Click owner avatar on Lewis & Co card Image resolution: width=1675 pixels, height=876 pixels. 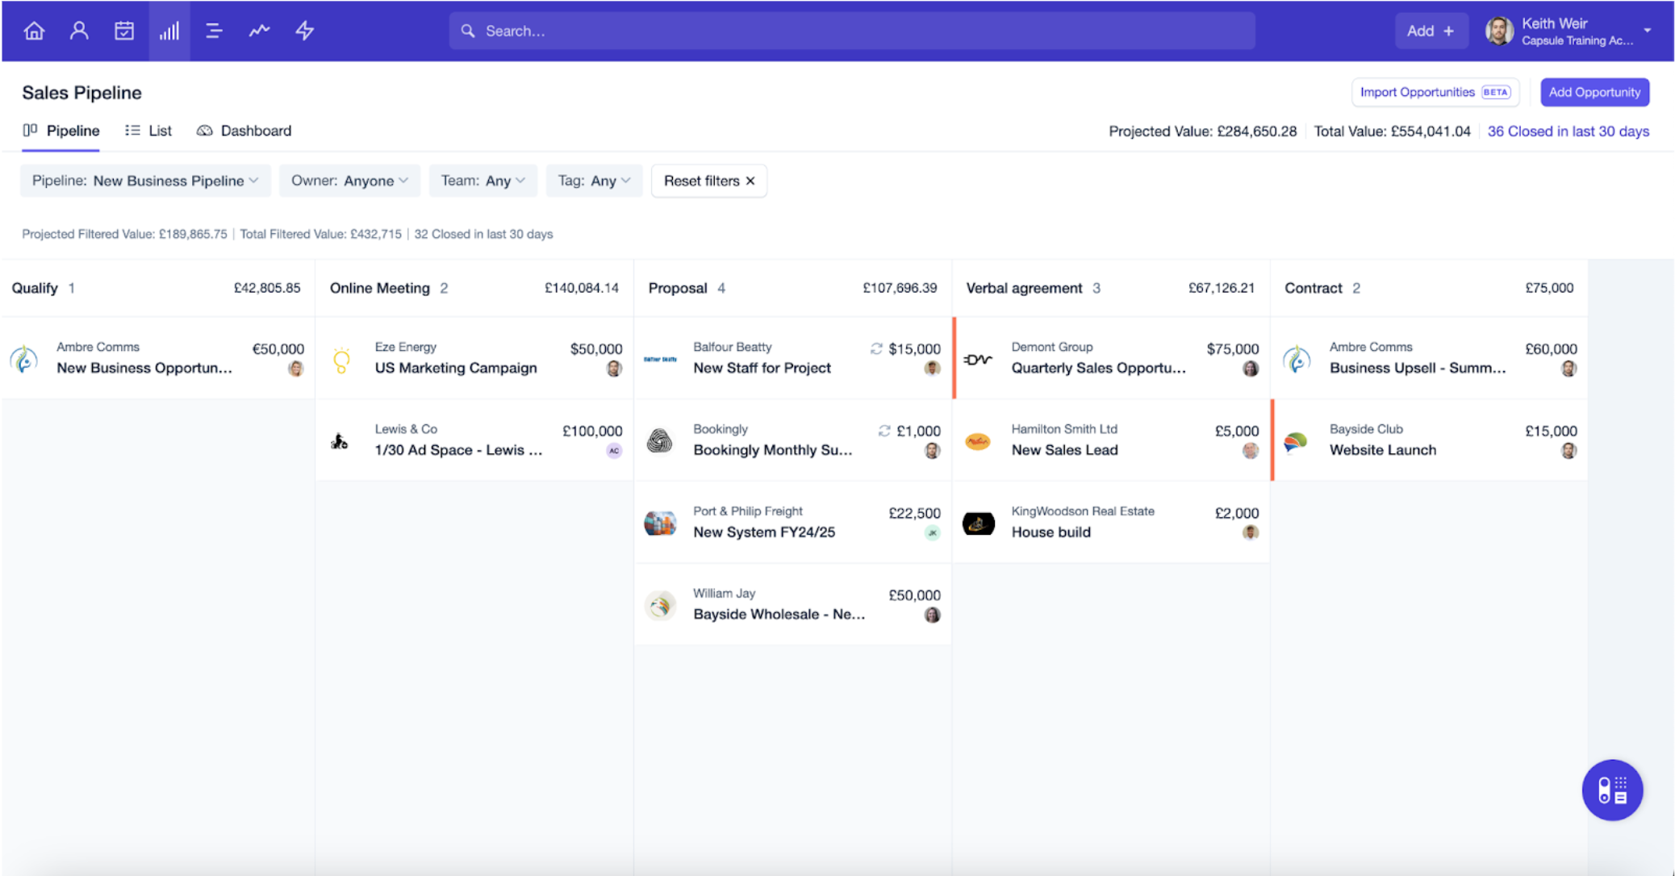click(x=614, y=451)
